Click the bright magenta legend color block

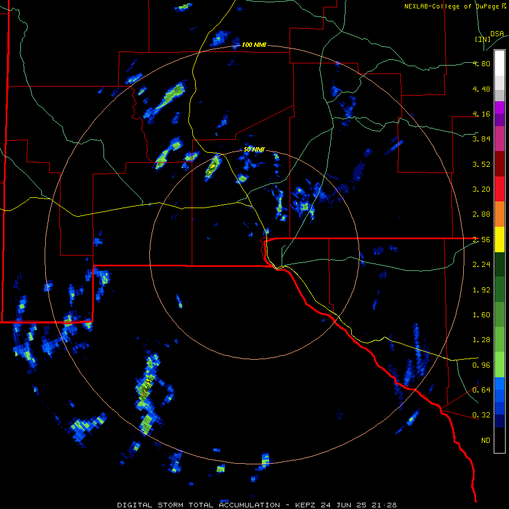[499, 107]
